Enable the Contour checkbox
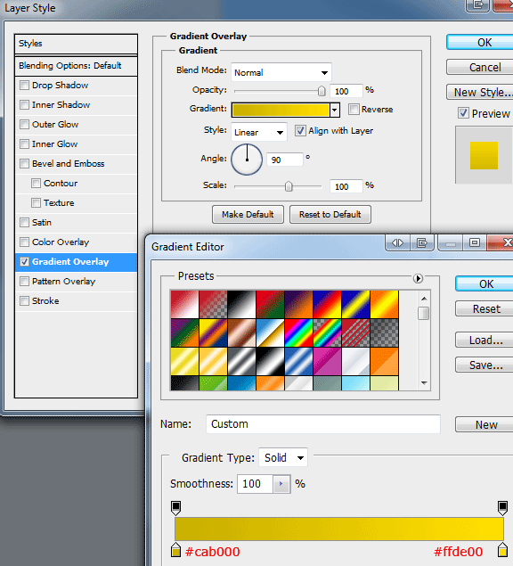Viewport: 513px width, 566px height. [36, 183]
